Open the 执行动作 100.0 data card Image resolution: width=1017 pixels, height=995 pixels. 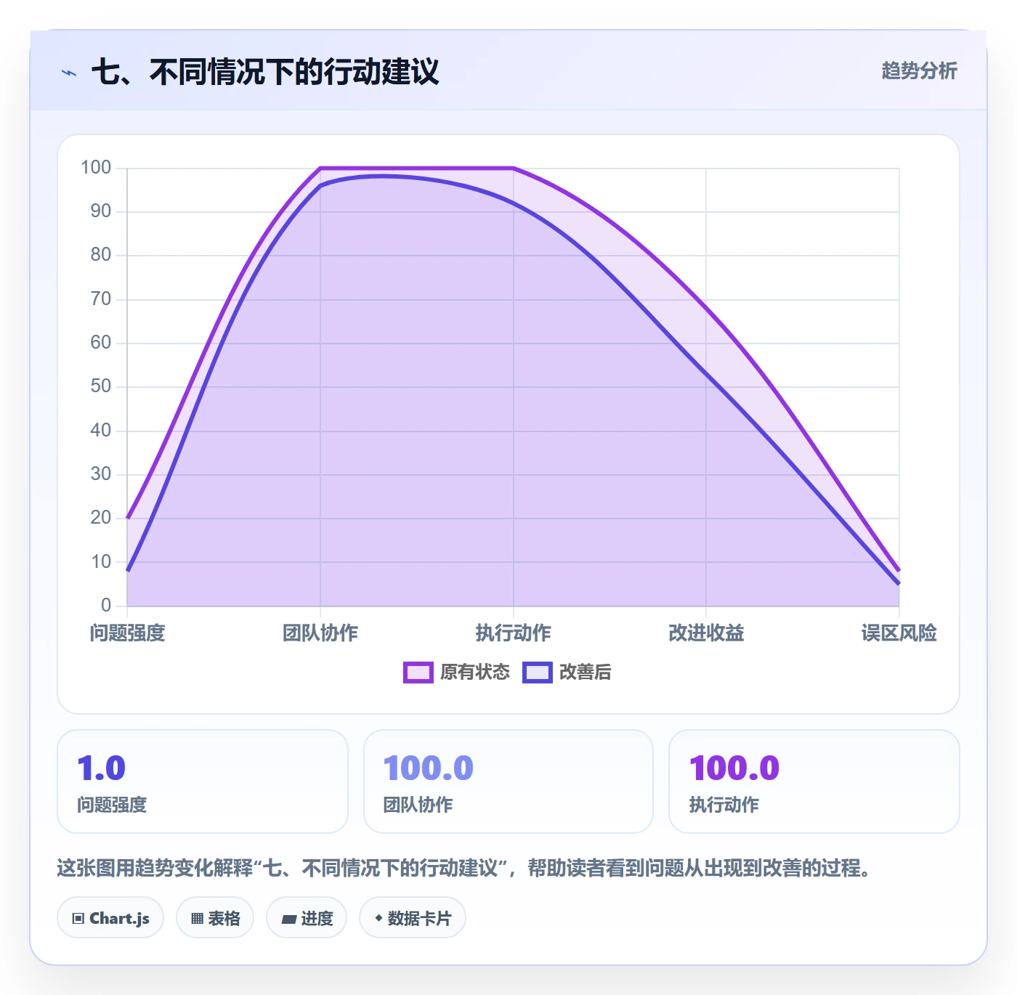814,781
